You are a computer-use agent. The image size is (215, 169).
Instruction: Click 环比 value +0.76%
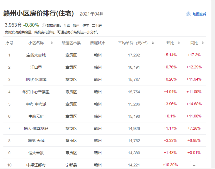170,67
